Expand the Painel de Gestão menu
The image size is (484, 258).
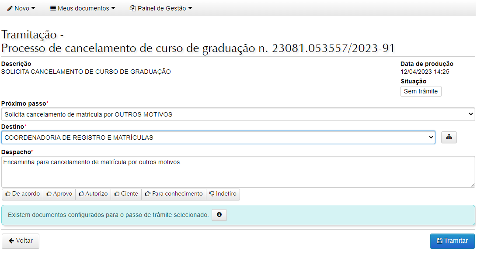pos(161,8)
